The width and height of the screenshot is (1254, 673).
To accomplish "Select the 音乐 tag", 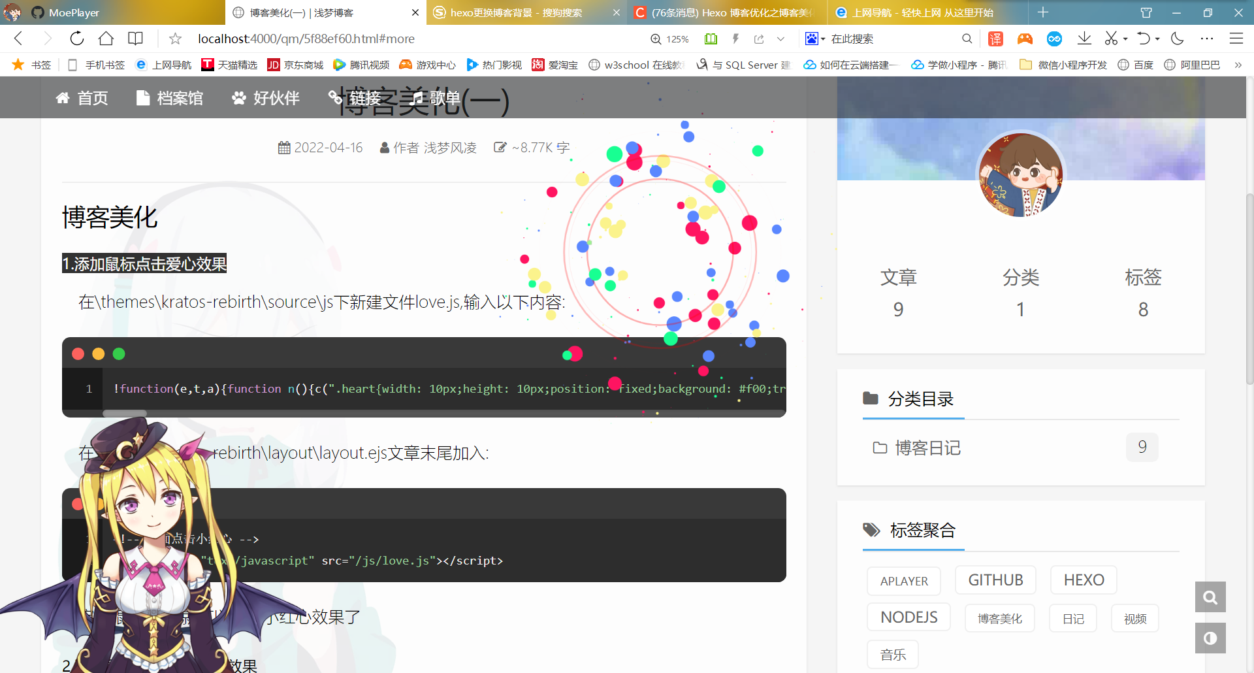I will click(893, 655).
